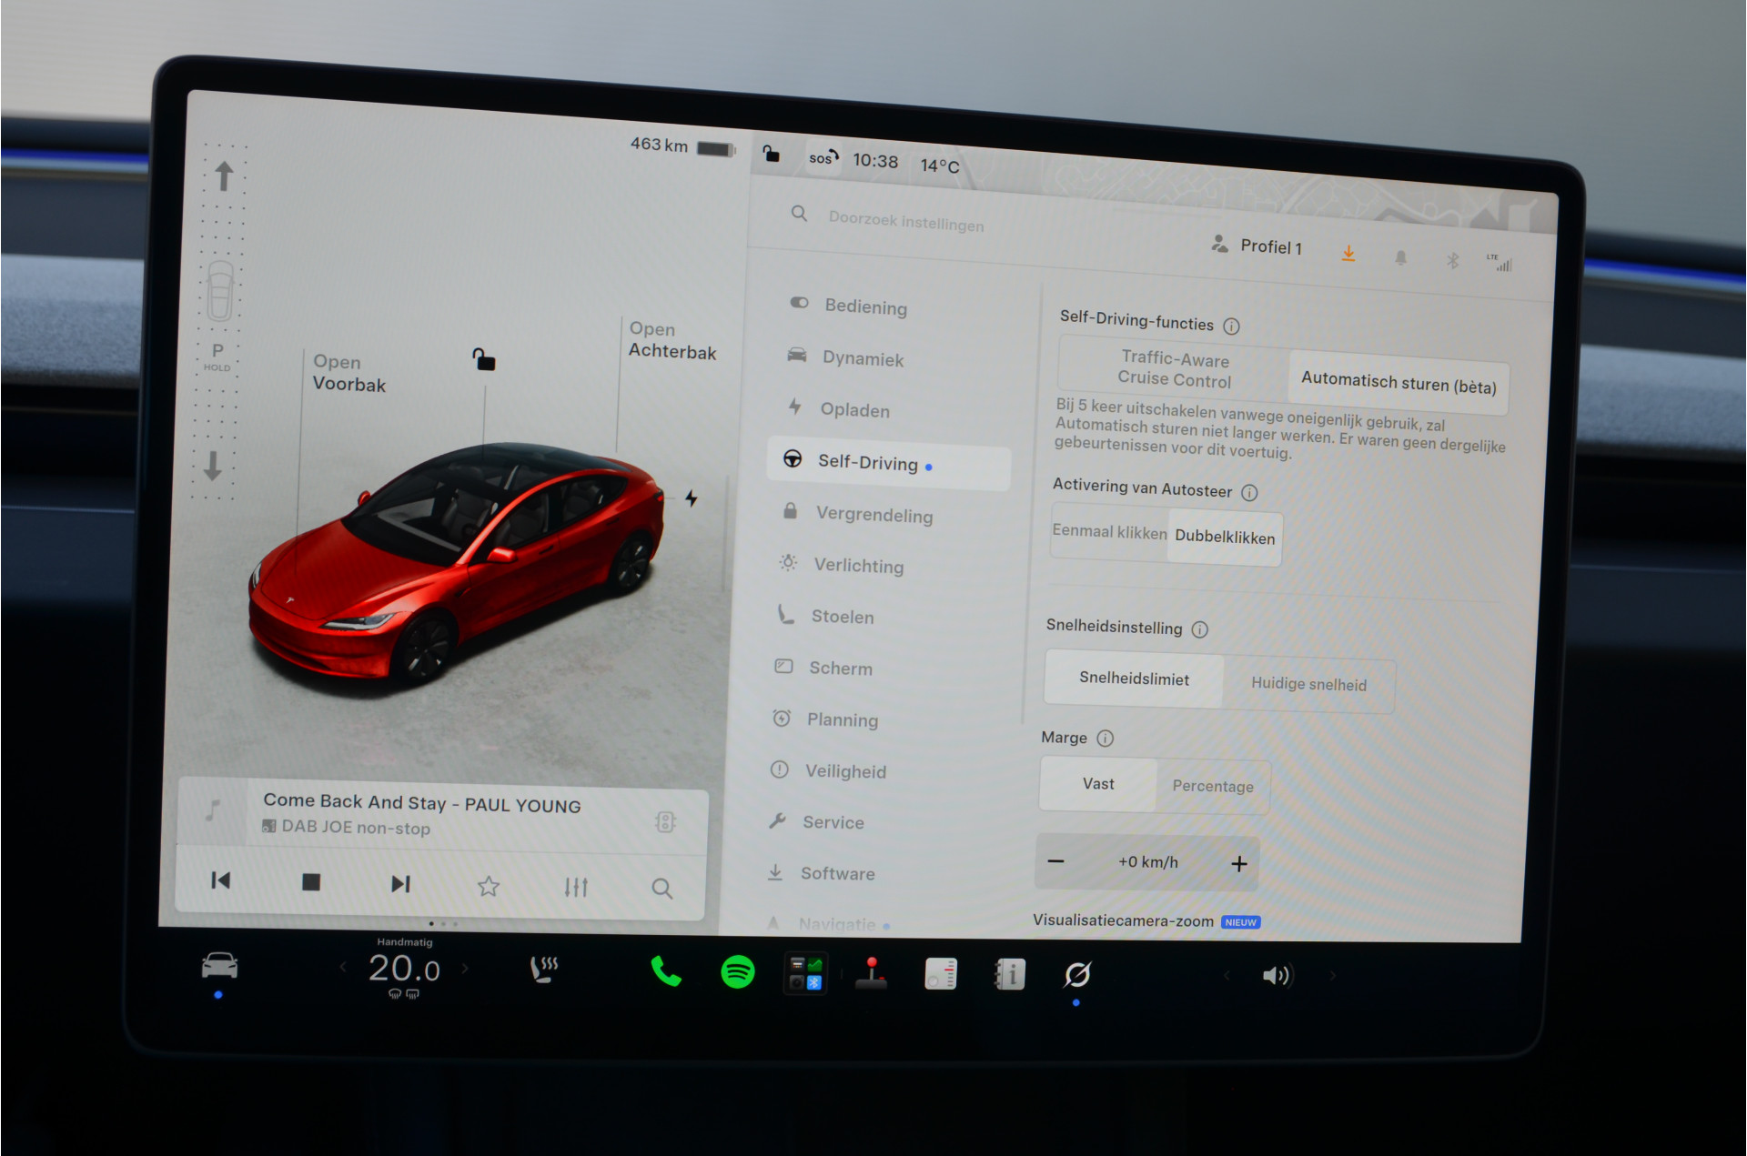
Task: Open the charge port lightning icon
Action: (x=692, y=498)
